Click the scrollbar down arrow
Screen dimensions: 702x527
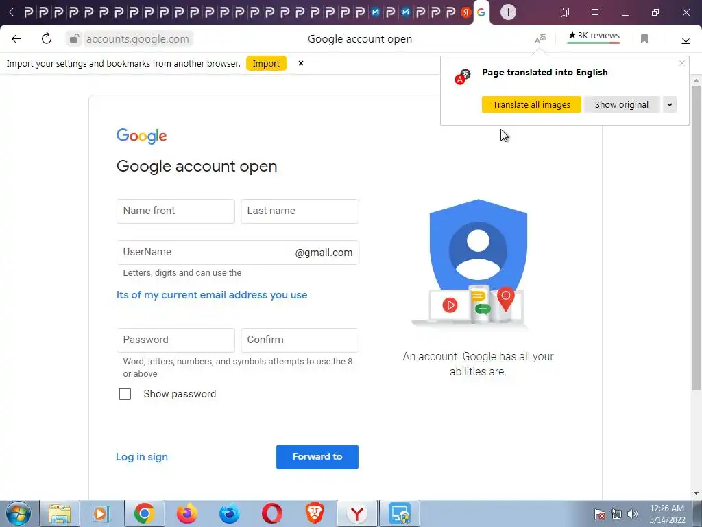[x=696, y=493]
